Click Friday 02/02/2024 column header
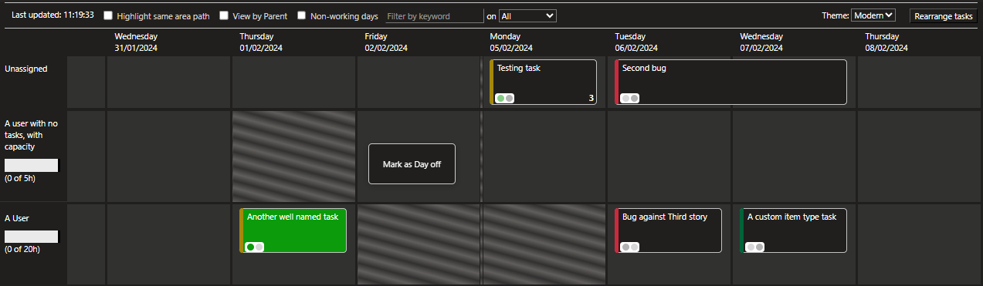983x286 pixels. pyautogui.click(x=386, y=42)
